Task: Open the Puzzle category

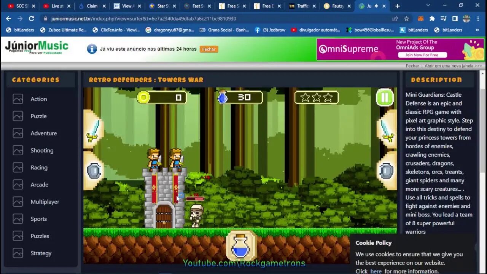Action: 38,116
